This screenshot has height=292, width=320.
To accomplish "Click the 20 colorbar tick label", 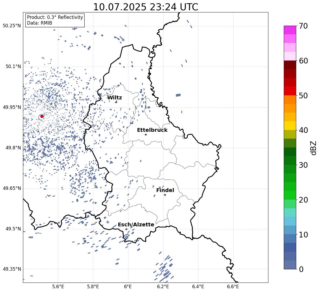I will pos(303,200).
